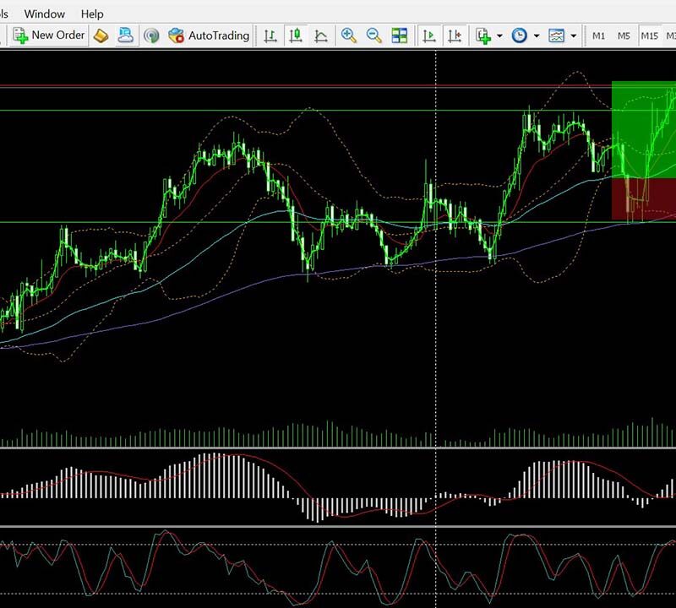Toggle Chart Shift icon
The width and height of the screenshot is (676, 608).
[x=455, y=35]
